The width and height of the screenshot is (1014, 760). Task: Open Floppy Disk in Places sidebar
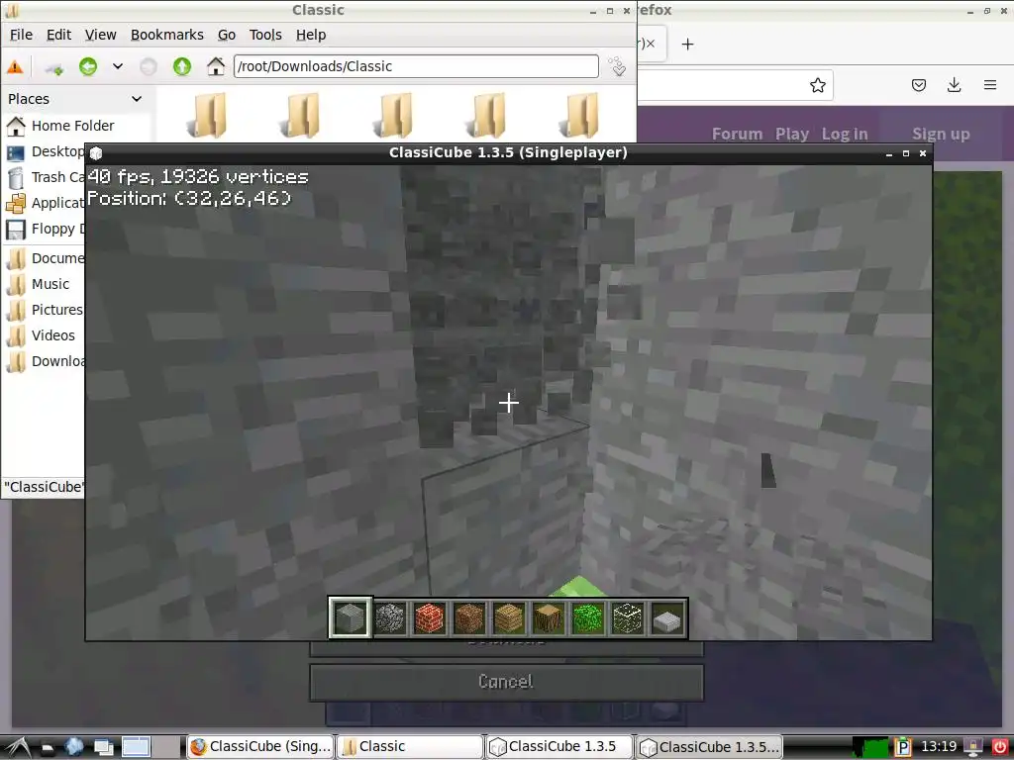point(46,229)
